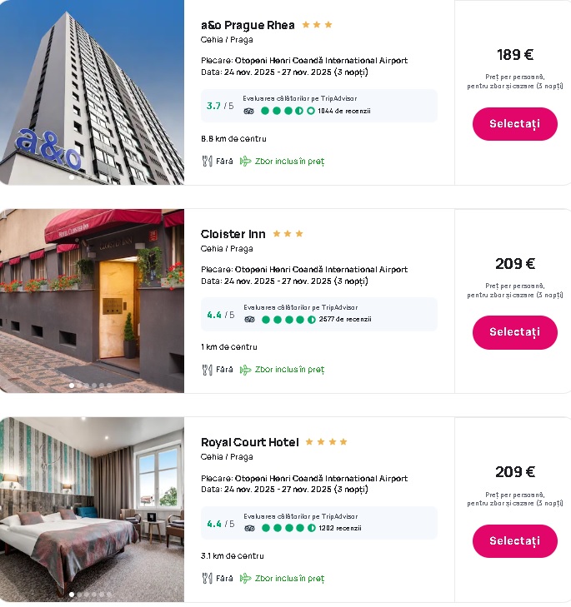Select the a&o Prague Rhea offer at 189 €
The height and width of the screenshot is (607, 571).
point(514,124)
